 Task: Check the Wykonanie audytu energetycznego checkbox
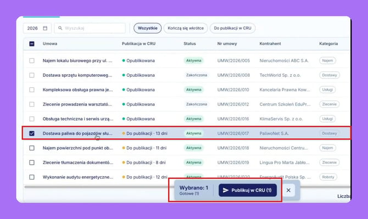click(32, 177)
